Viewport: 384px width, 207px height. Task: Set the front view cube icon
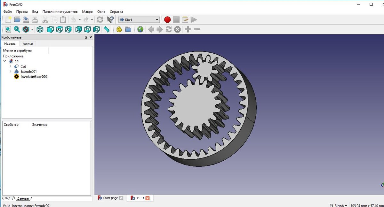pos(50,29)
